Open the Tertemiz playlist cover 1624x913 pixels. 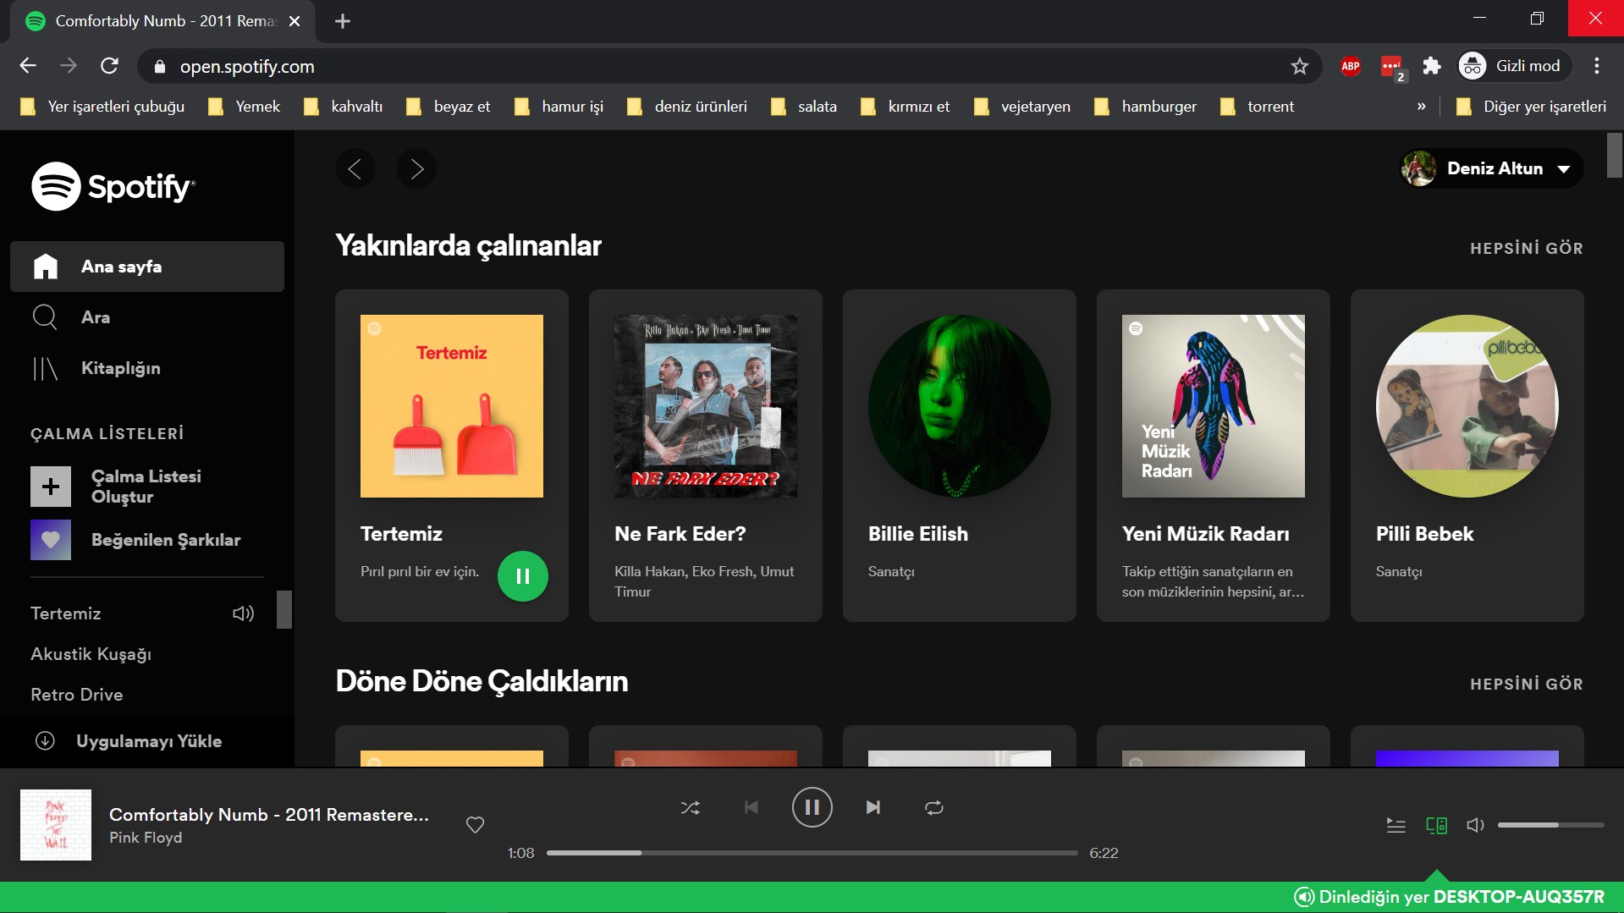[x=452, y=406]
